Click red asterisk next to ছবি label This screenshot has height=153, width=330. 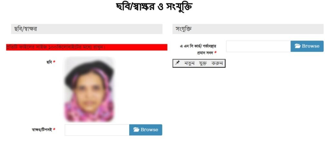coord(54,62)
